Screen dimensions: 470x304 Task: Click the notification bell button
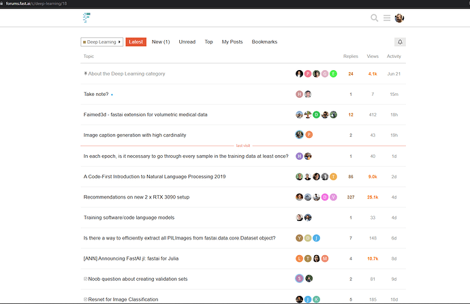click(400, 42)
